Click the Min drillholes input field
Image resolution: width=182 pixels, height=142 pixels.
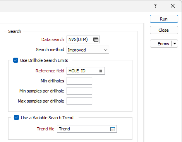tap(79, 81)
